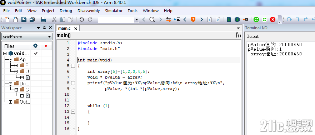Screen dimensions: 315x135
Task: Open the Edit menu
Action: [19, 11]
